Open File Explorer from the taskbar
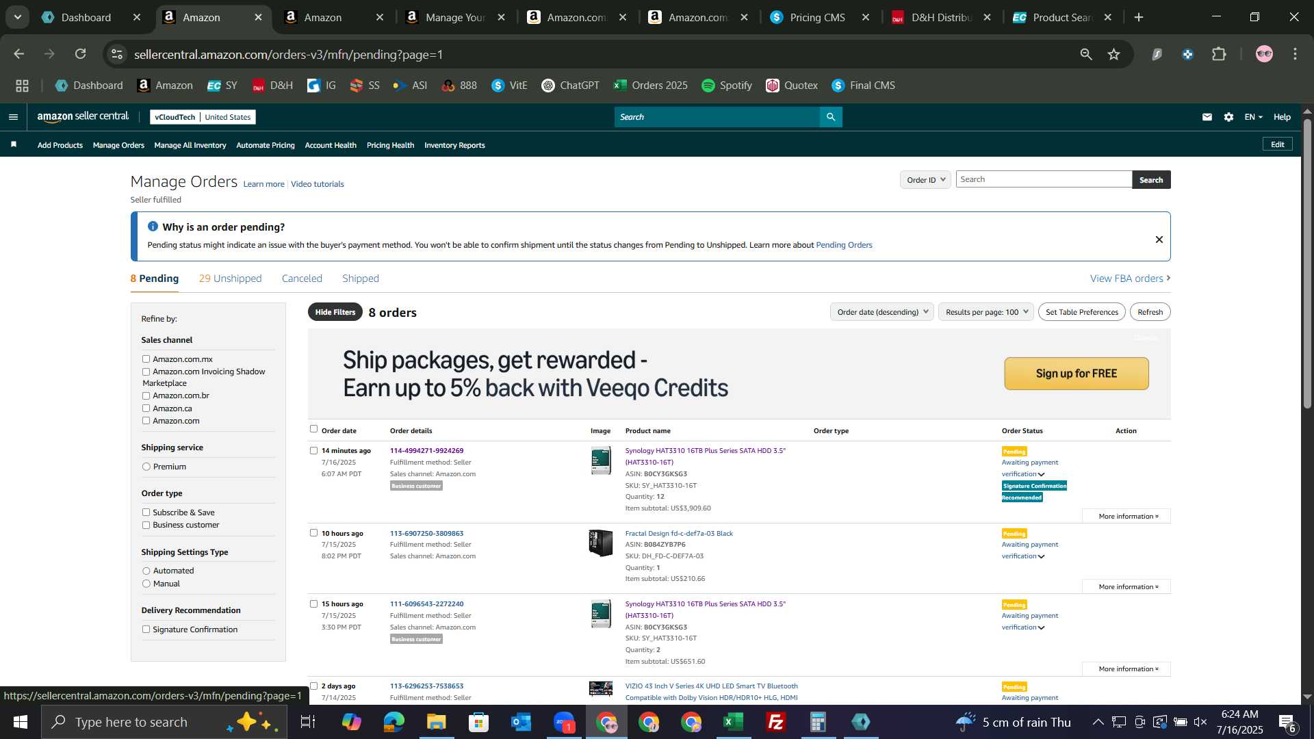This screenshot has width=1314, height=739. coord(436,722)
